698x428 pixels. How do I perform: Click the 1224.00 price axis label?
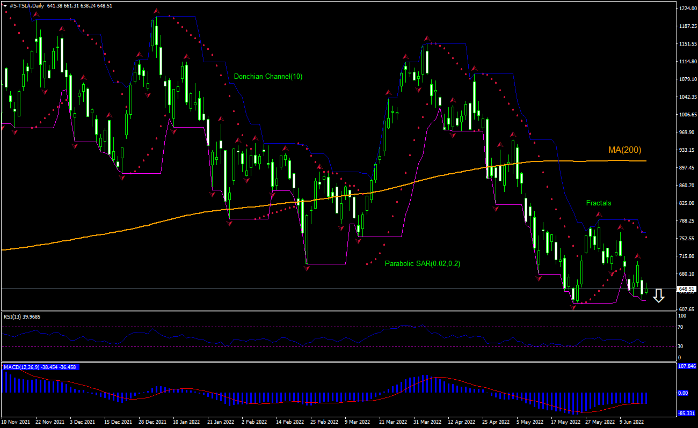tap(687, 9)
